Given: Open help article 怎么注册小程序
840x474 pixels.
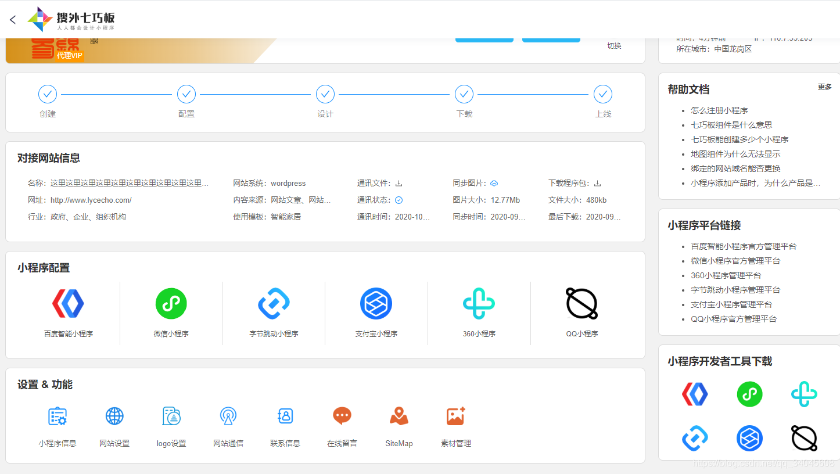Looking at the screenshot, I should coord(719,110).
